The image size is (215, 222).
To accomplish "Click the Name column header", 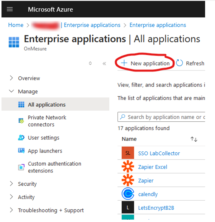I will pyautogui.click(x=129, y=139).
